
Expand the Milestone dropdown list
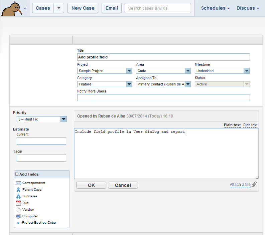(x=247, y=71)
